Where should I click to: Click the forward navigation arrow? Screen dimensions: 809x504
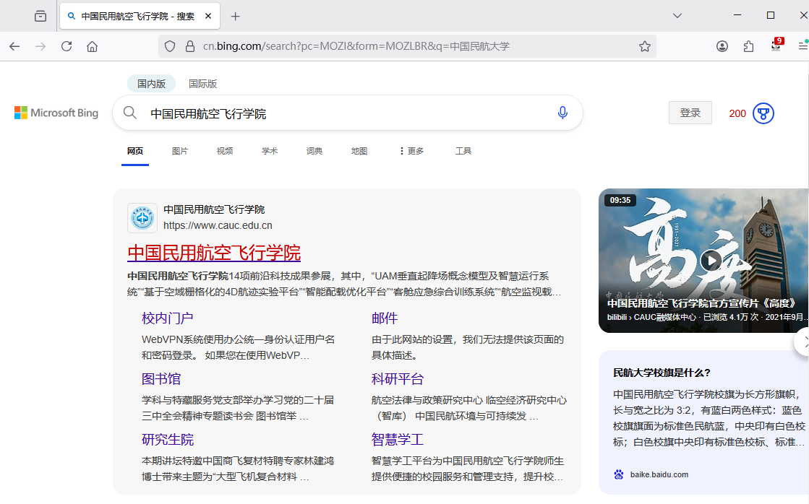40,46
